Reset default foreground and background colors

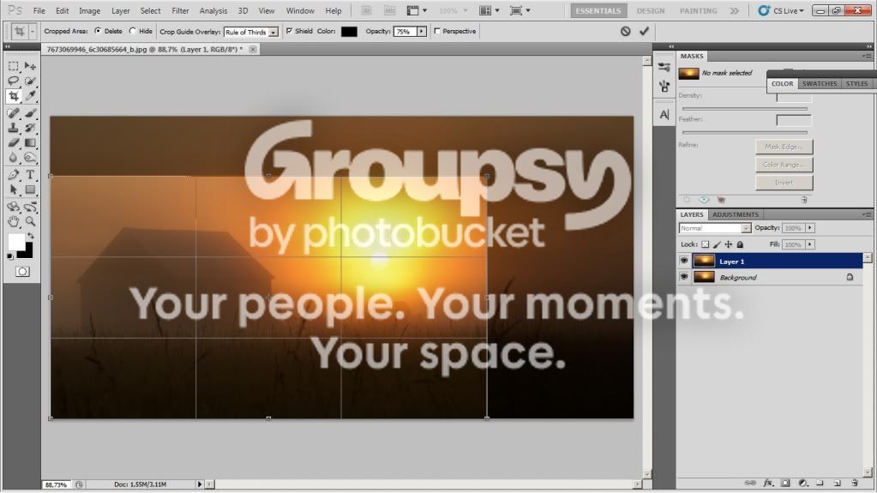(10, 257)
